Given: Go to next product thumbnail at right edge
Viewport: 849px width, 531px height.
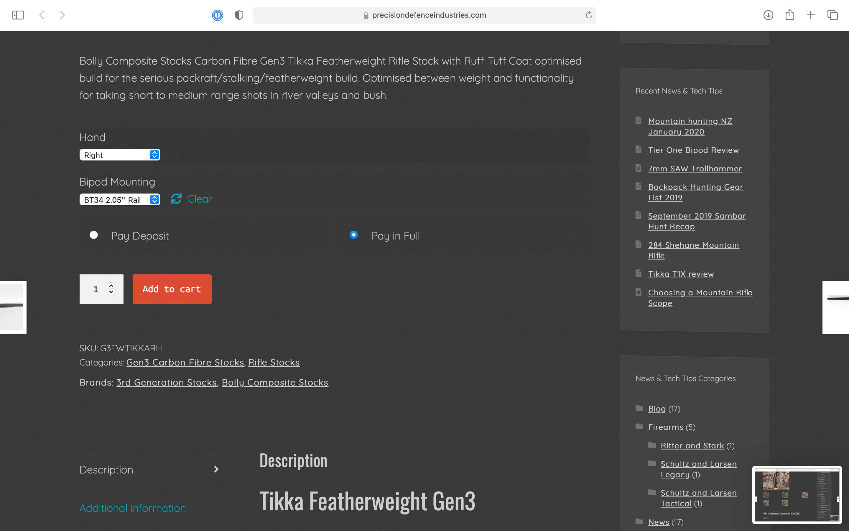Looking at the screenshot, I should pos(836,307).
